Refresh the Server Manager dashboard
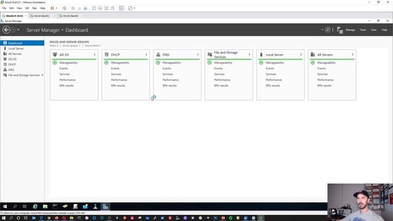Screen dimensions: 393x221 click(327, 30)
